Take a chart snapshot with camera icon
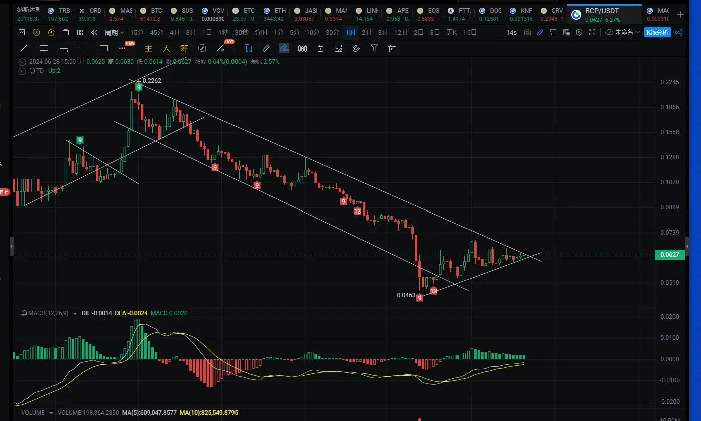 click(527, 33)
